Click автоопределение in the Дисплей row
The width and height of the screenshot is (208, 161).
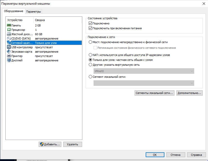click(x=47, y=60)
